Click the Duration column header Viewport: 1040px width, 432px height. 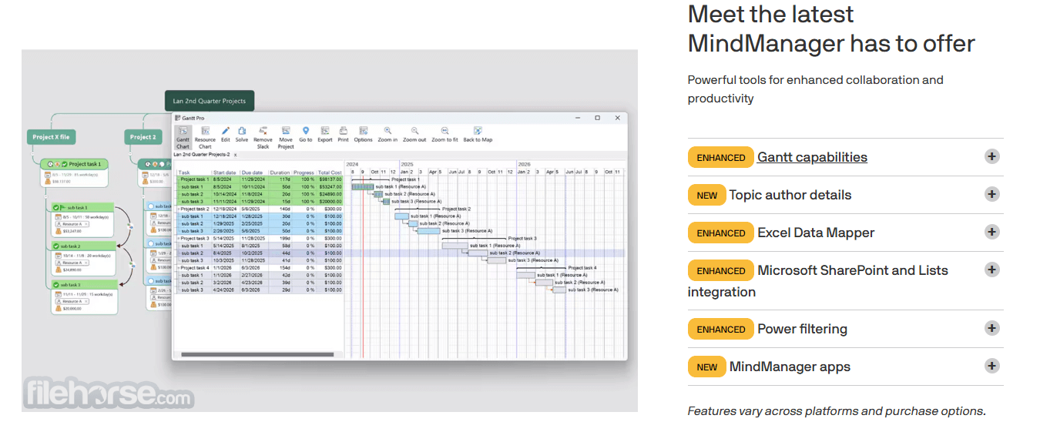[280, 172]
